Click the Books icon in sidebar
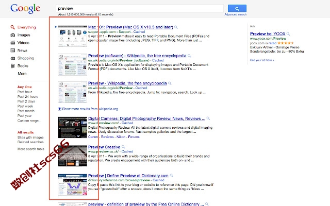The height and width of the screenshot is (206, 330). click(x=12, y=66)
